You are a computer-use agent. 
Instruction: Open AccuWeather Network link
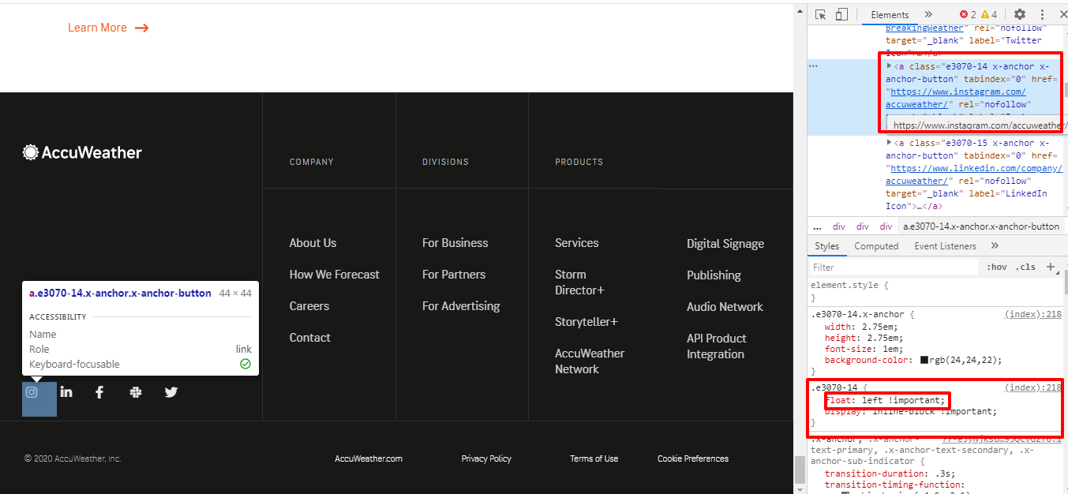[x=590, y=361]
